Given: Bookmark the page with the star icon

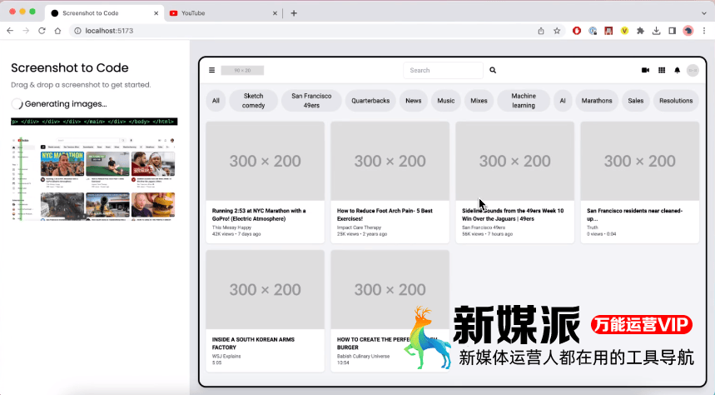Looking at the screenshot, I should click(557, 31).
